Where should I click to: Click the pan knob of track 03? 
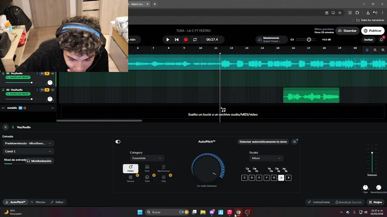click(x=50, y=99)
